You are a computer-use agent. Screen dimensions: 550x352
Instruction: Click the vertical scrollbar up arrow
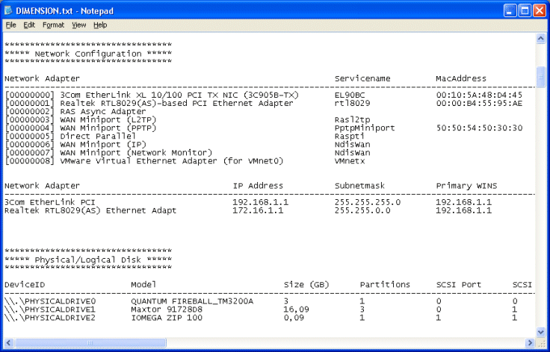pyautogui.click(x=541, y=39)
